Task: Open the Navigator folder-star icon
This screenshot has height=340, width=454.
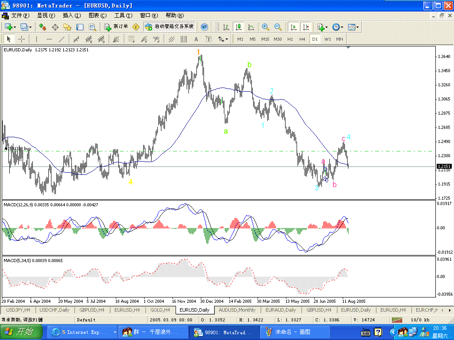Action: (x=67, y=27)
